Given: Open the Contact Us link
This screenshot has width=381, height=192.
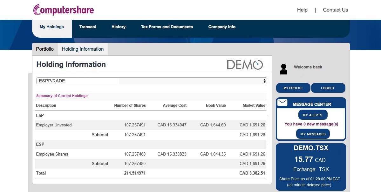Looking at the screenshot, I should (335, 10).
